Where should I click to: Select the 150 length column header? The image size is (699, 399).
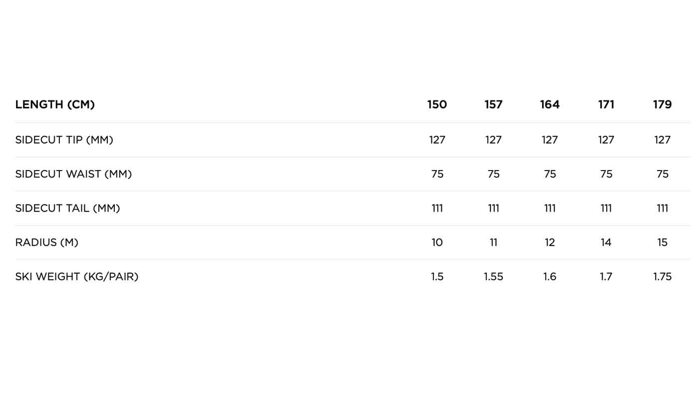(437, 105)
